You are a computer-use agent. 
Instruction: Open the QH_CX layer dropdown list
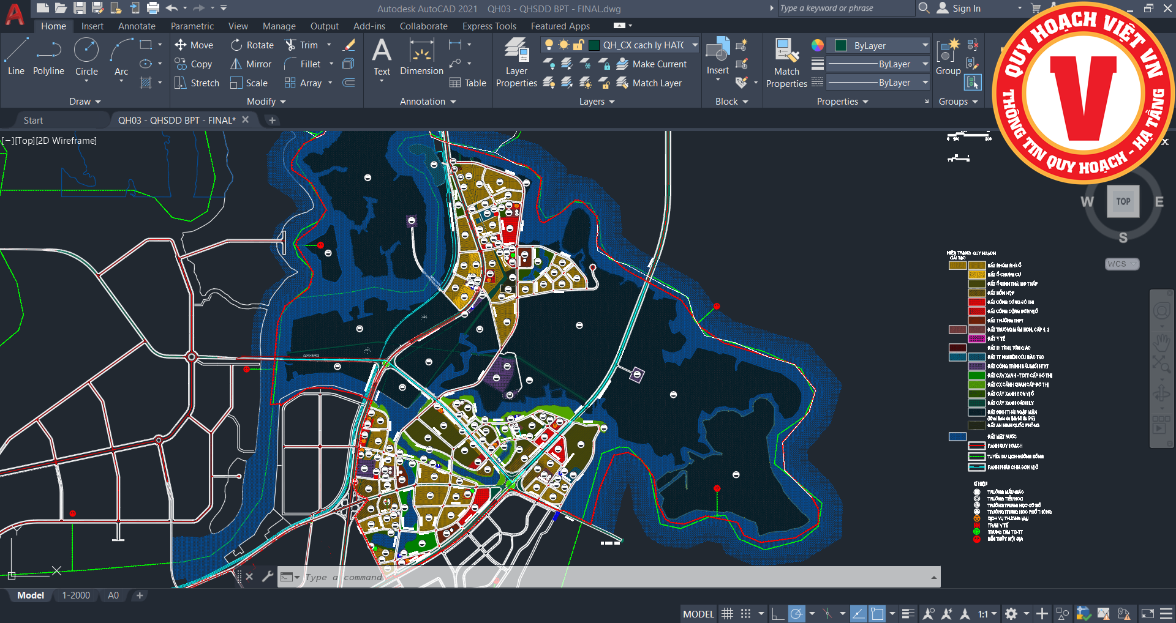(695, 45)
